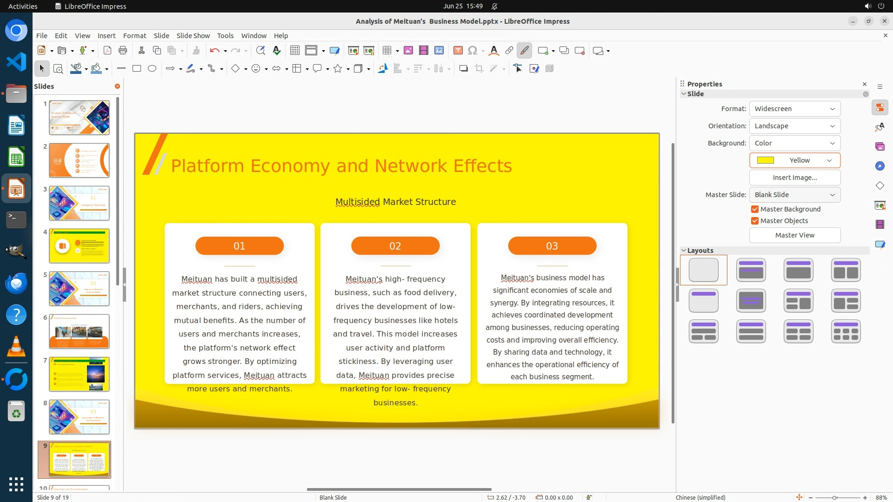Click the Insert Table icon
This screenshot has height=502, width=893.
click(x=387, y=50)
